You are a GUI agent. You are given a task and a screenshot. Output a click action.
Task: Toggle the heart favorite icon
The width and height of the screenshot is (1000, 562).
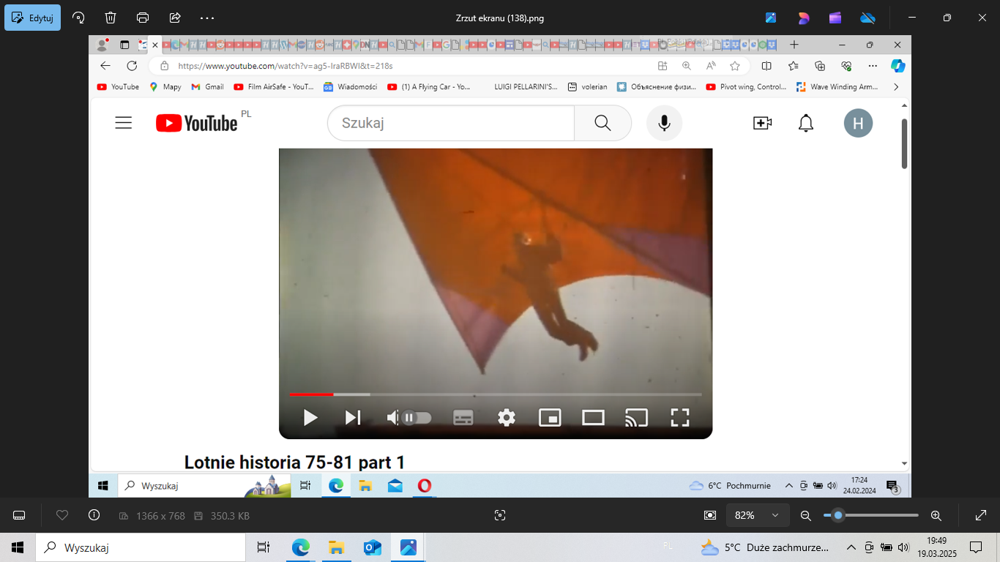[62, 515]
